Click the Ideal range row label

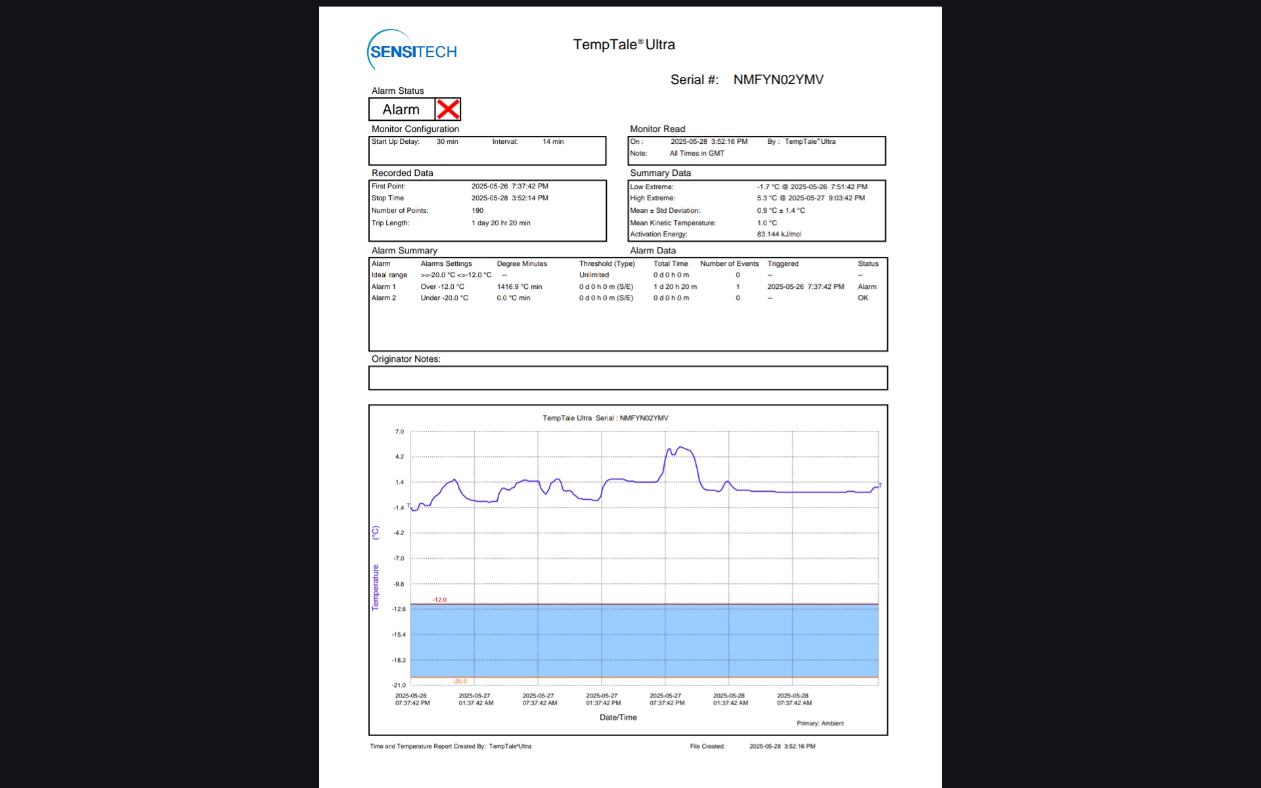pyautogui.click(x=389, y=275)
